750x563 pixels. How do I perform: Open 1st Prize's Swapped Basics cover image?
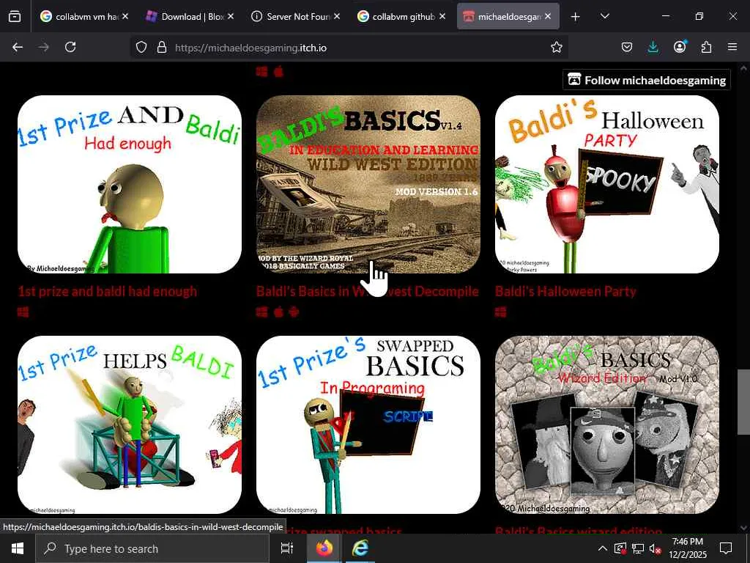(368, 424)
